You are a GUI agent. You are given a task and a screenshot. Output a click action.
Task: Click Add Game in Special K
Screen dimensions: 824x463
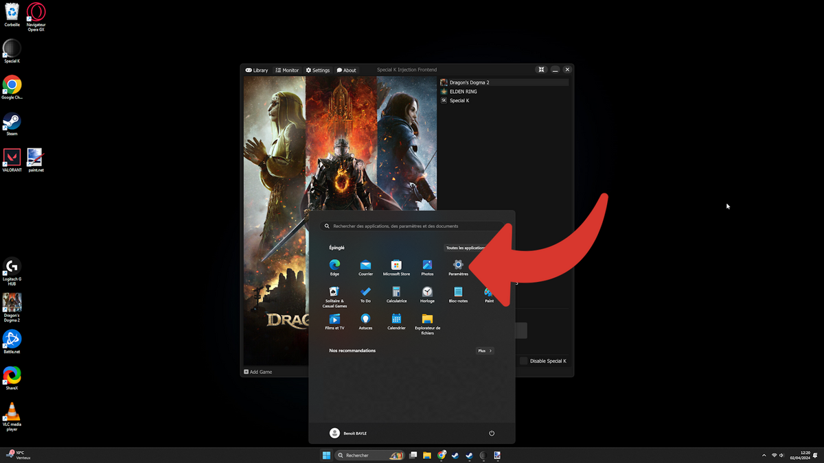click(x=258, y=372)
